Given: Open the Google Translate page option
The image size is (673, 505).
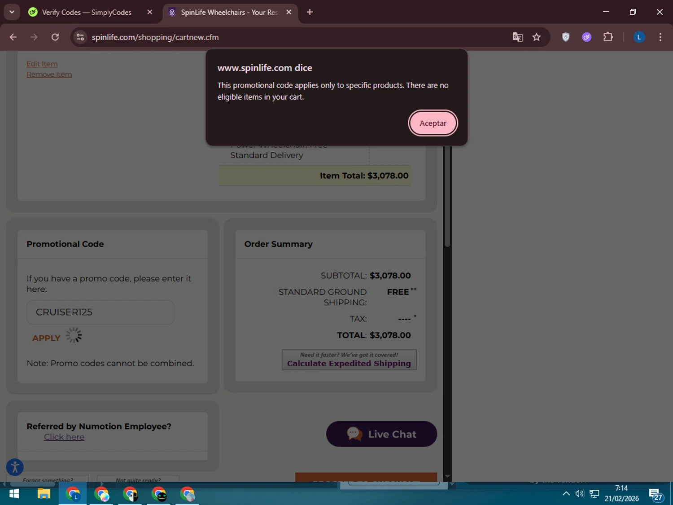Looking at the screenshot, I should pos(518,37).
